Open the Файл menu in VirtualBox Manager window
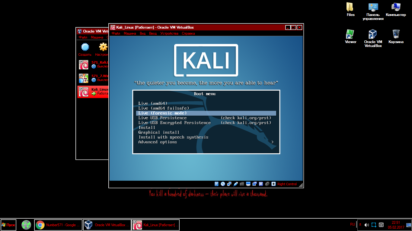This screenshot has width=412, height=231. click(x=83, y=37)
